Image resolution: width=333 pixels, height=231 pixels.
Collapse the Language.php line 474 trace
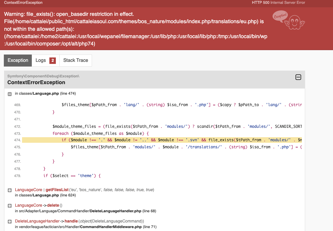click(x=10, y=94)
